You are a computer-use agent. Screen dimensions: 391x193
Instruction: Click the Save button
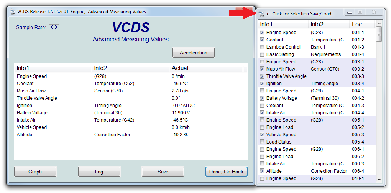[x=163, y=172]
